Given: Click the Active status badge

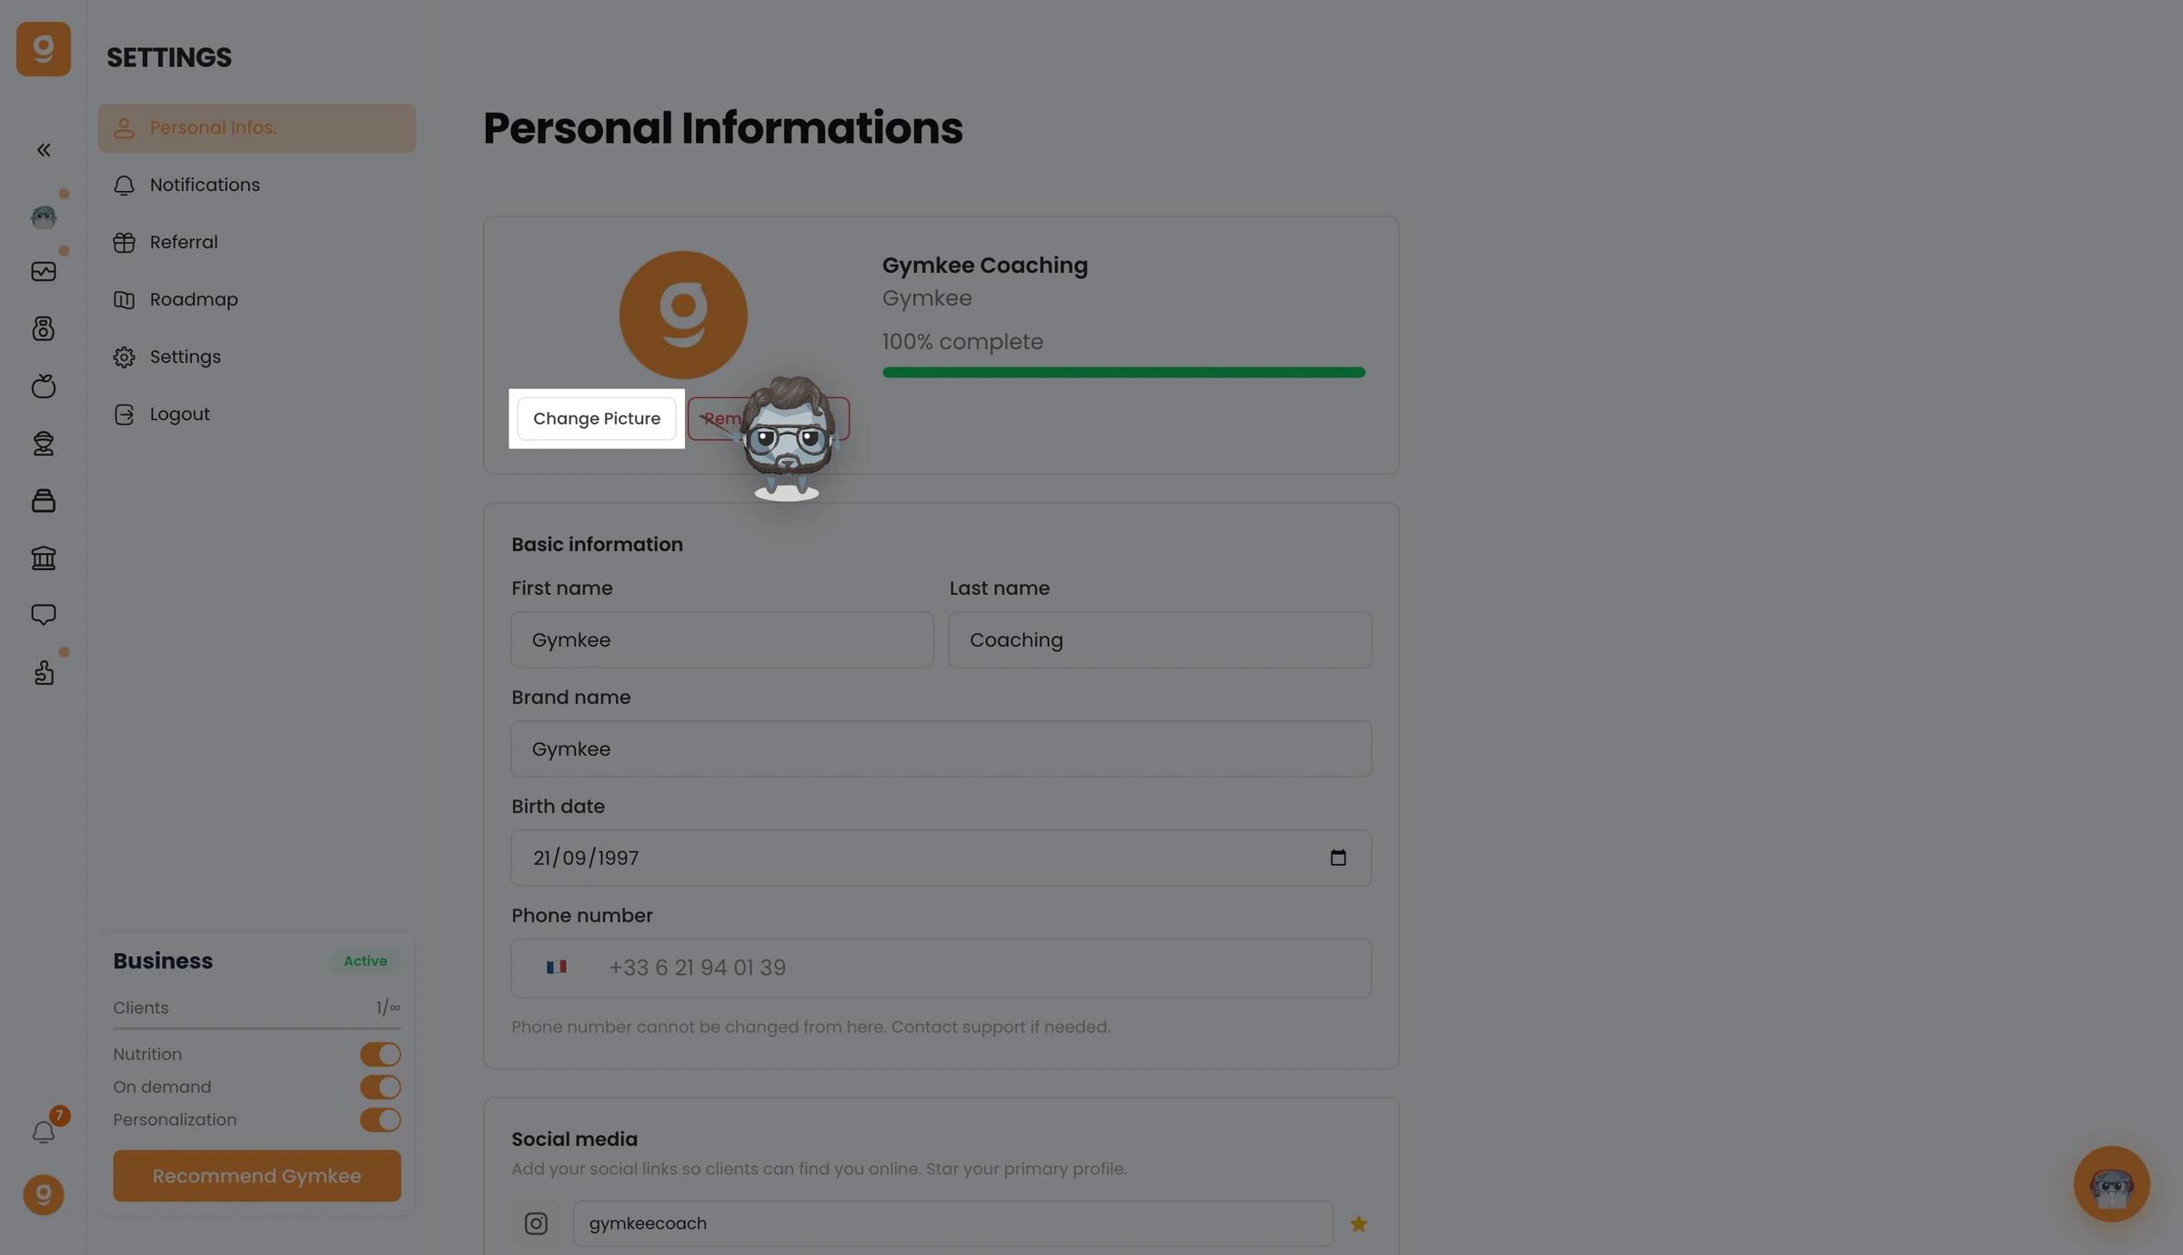Looking at the screenshot, I should click(365, 961).
